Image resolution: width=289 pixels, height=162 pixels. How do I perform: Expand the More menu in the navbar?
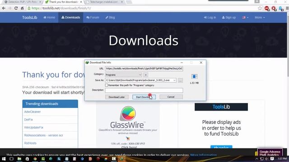click(x=260, y=18)
